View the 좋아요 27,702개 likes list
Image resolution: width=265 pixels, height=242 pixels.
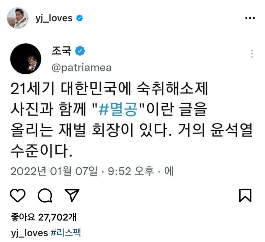43,217
